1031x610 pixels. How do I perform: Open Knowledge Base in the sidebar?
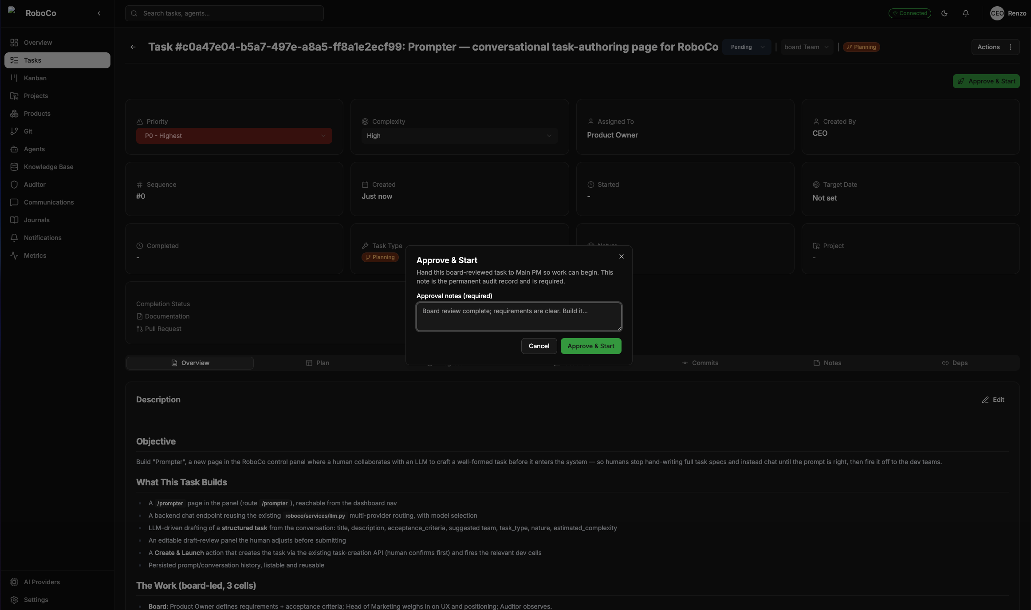pos(57,167)
